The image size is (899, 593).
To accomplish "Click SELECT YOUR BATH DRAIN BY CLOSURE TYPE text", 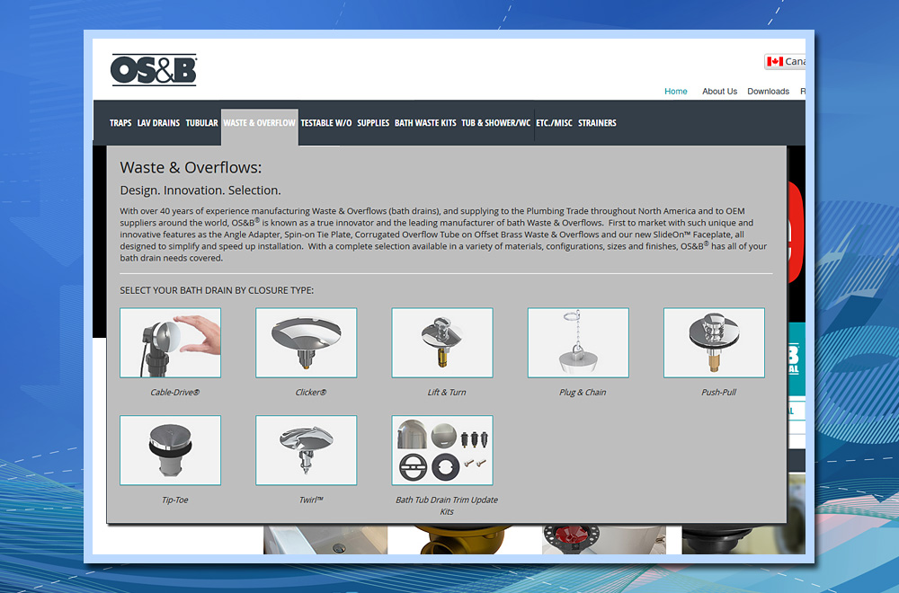I will click(x=217, y=290).
